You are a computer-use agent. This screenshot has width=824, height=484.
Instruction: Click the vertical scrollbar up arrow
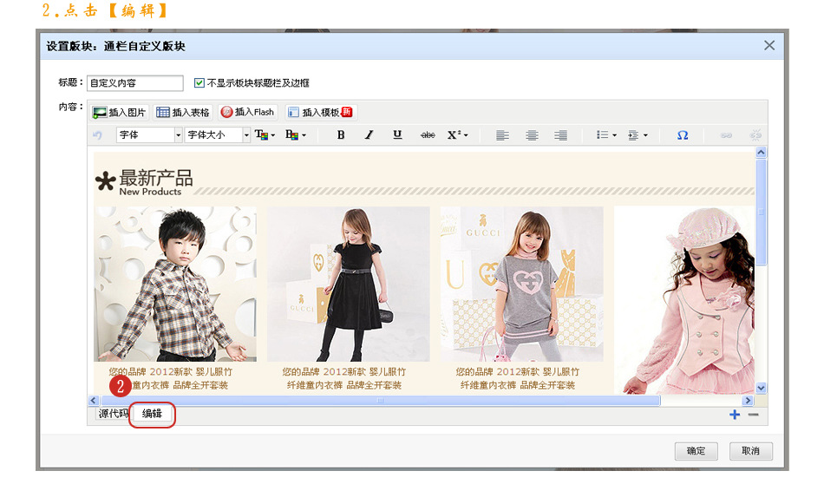[x=761, y=153]
